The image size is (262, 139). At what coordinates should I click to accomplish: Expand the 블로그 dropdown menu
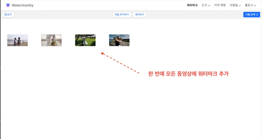point(250,5)
